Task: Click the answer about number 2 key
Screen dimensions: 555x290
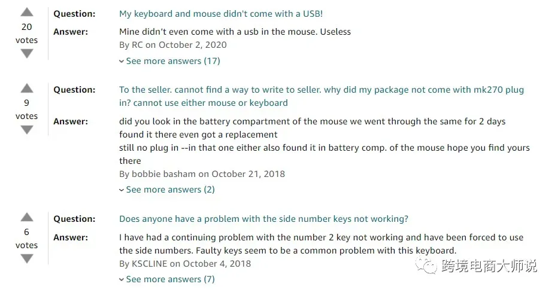Action: [321, 244]
